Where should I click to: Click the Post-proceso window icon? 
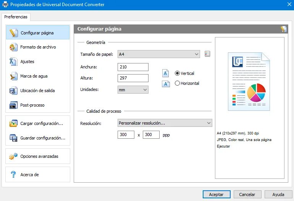pos(13,105)
